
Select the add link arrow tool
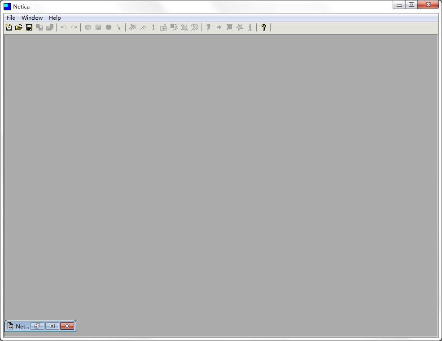pos(118,27)
